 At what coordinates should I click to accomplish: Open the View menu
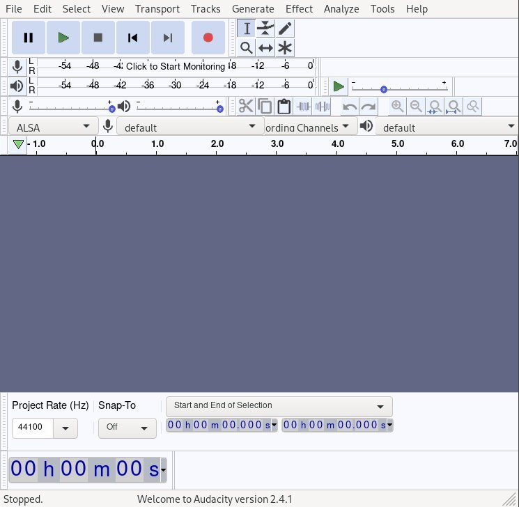point(113,9)
